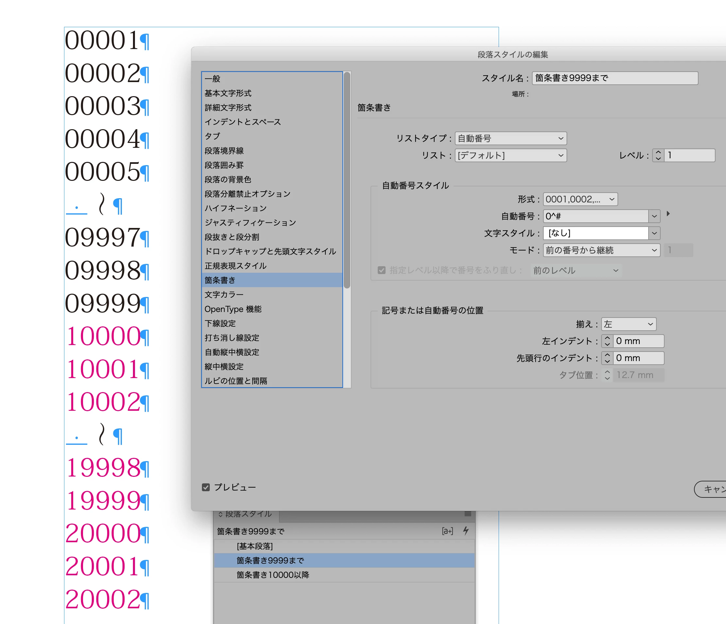726x624 pixels.
Task: Click the 先頭行のインデント stepper arrows
Action: point(607,358)
